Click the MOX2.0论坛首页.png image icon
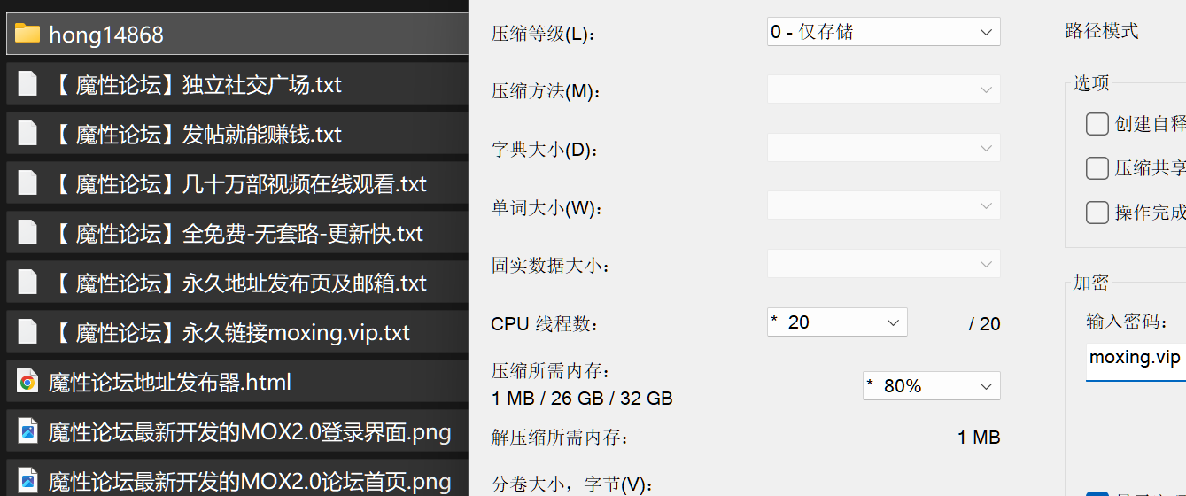The width and height of the screenshot is (1186, 496). click(x=27, y=482)
